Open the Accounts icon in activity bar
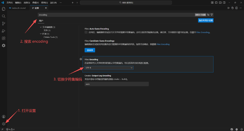 point(4,117)
